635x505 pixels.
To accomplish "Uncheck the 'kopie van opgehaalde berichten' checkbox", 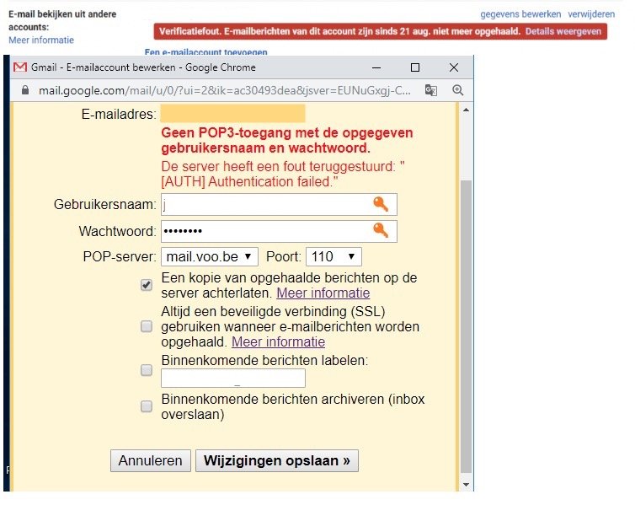I will (147, 285).
